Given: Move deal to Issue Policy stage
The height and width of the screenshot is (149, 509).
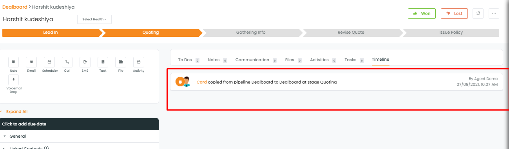Looking at the screenshot, I should point(451,33).
